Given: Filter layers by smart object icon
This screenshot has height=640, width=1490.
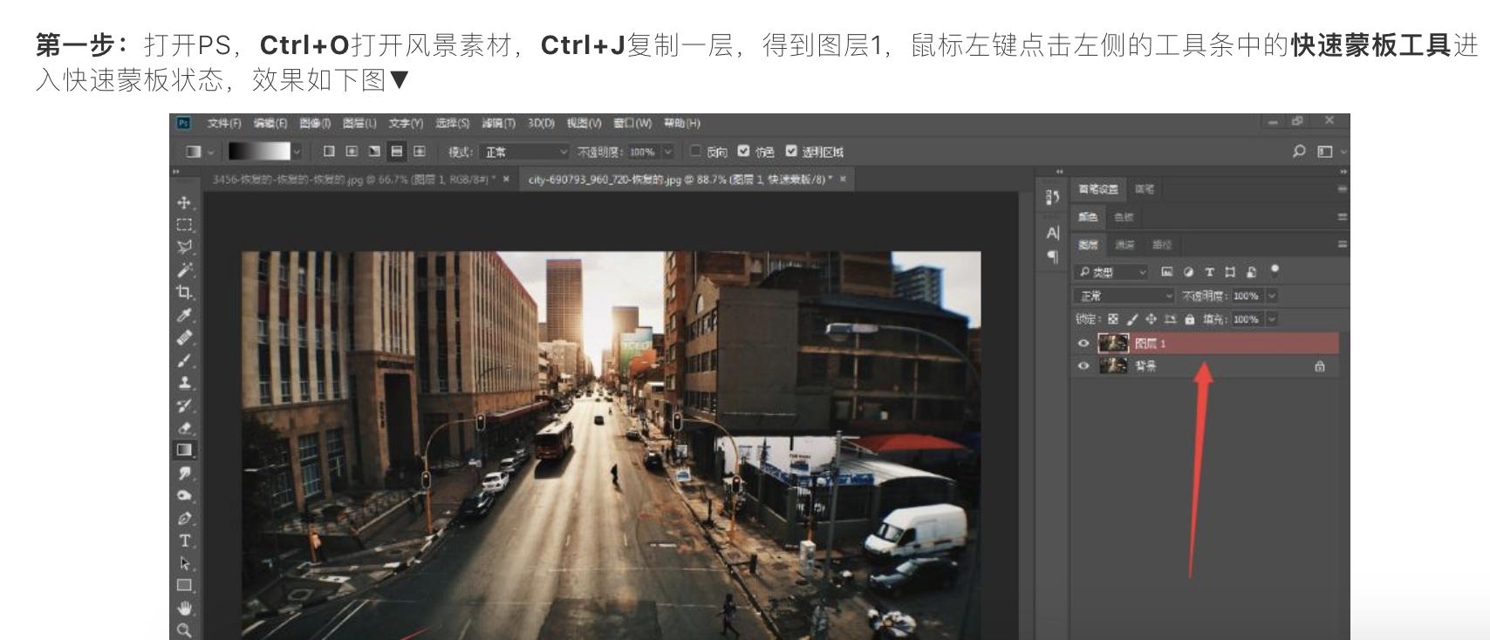Looking at the screenshot, I should click(1251, 272).
